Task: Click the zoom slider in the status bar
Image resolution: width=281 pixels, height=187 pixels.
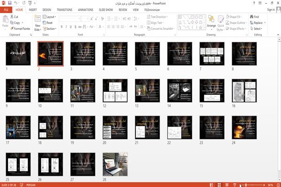Action: tap(252, 185)
